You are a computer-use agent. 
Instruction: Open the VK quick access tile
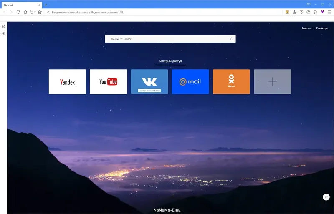coord(149,82)
